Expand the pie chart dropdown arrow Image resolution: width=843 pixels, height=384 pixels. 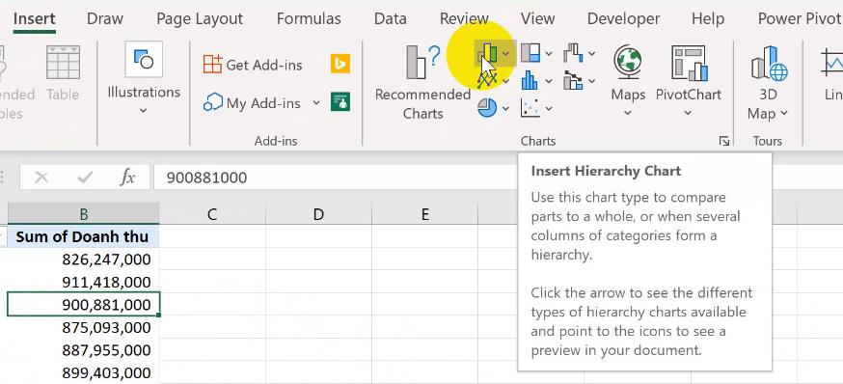click(506, 109)
